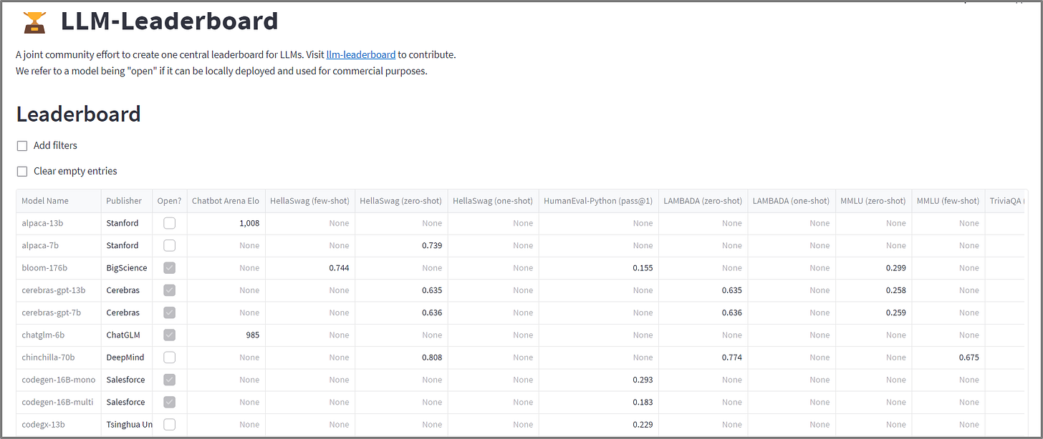Toggle Open? checkbox for cerebras-gpt-7b
The width and height of the screenshot is (1043, 439).
169,312
